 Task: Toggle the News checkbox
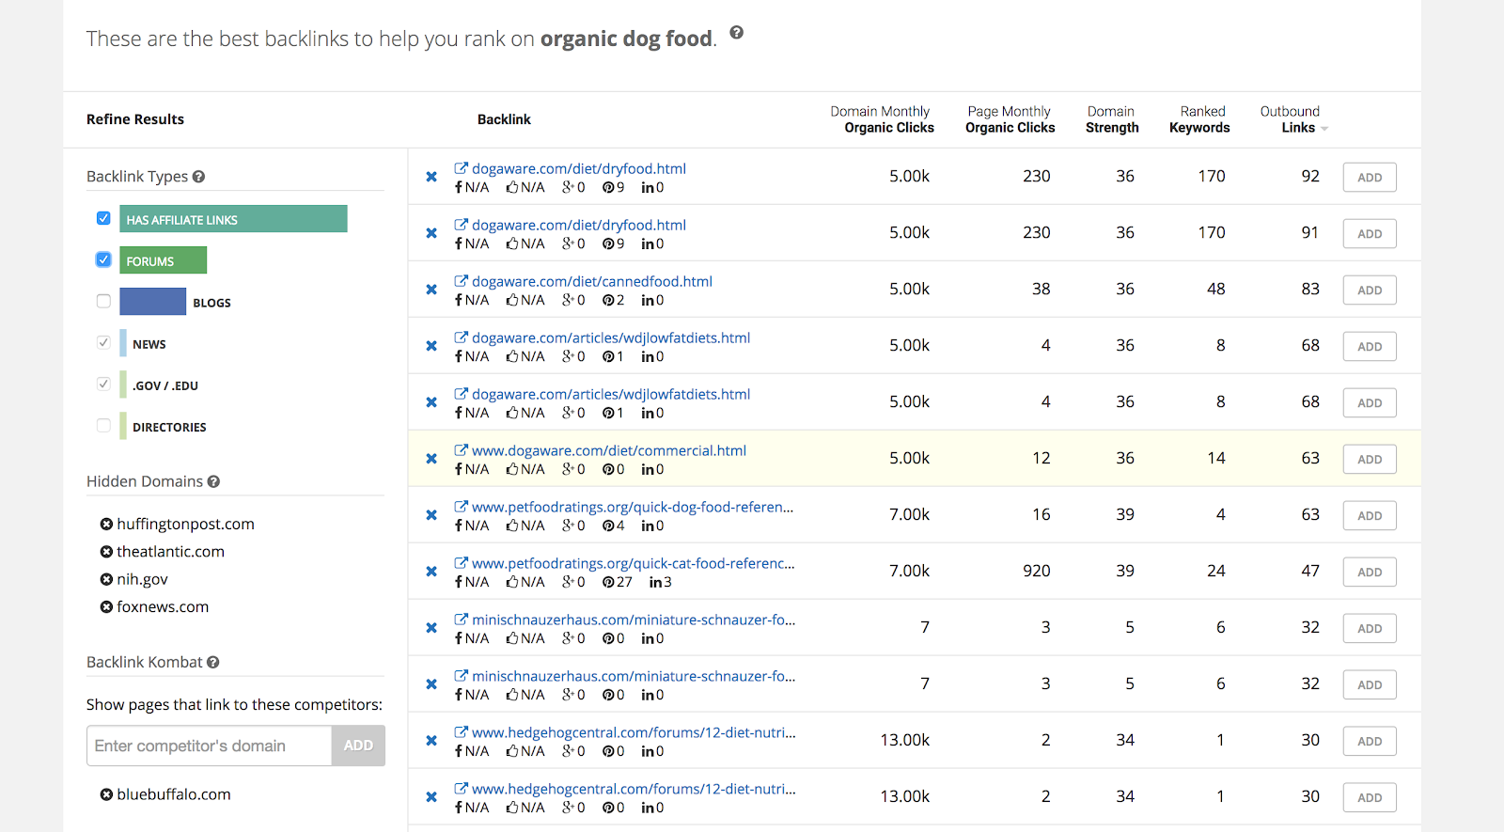click(103, 342)
